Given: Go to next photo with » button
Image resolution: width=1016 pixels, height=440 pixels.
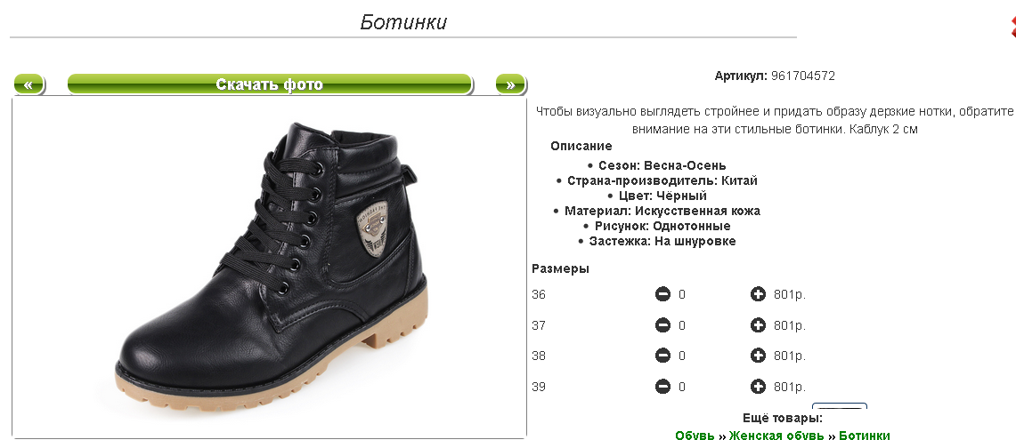Looking at the screenshot, I should [x=510, y=84].
